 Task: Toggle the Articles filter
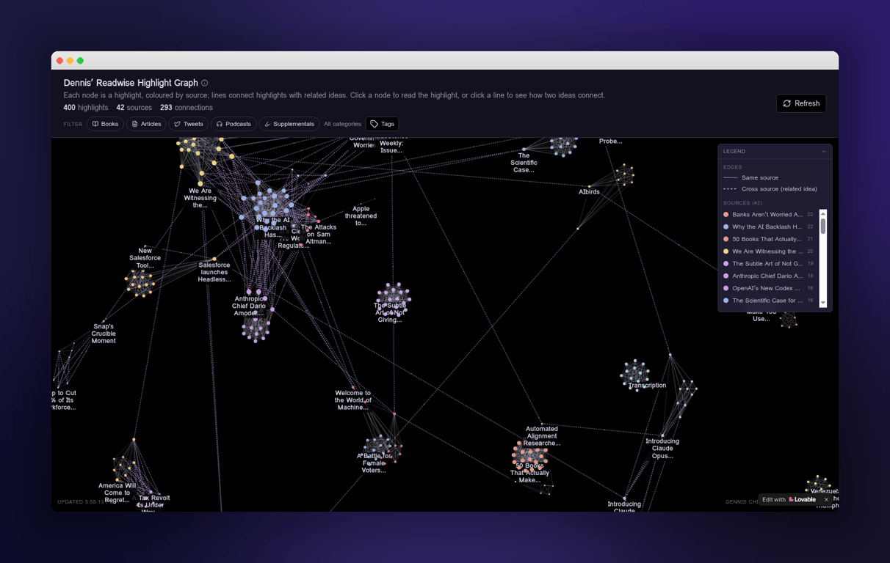(146, 124)
